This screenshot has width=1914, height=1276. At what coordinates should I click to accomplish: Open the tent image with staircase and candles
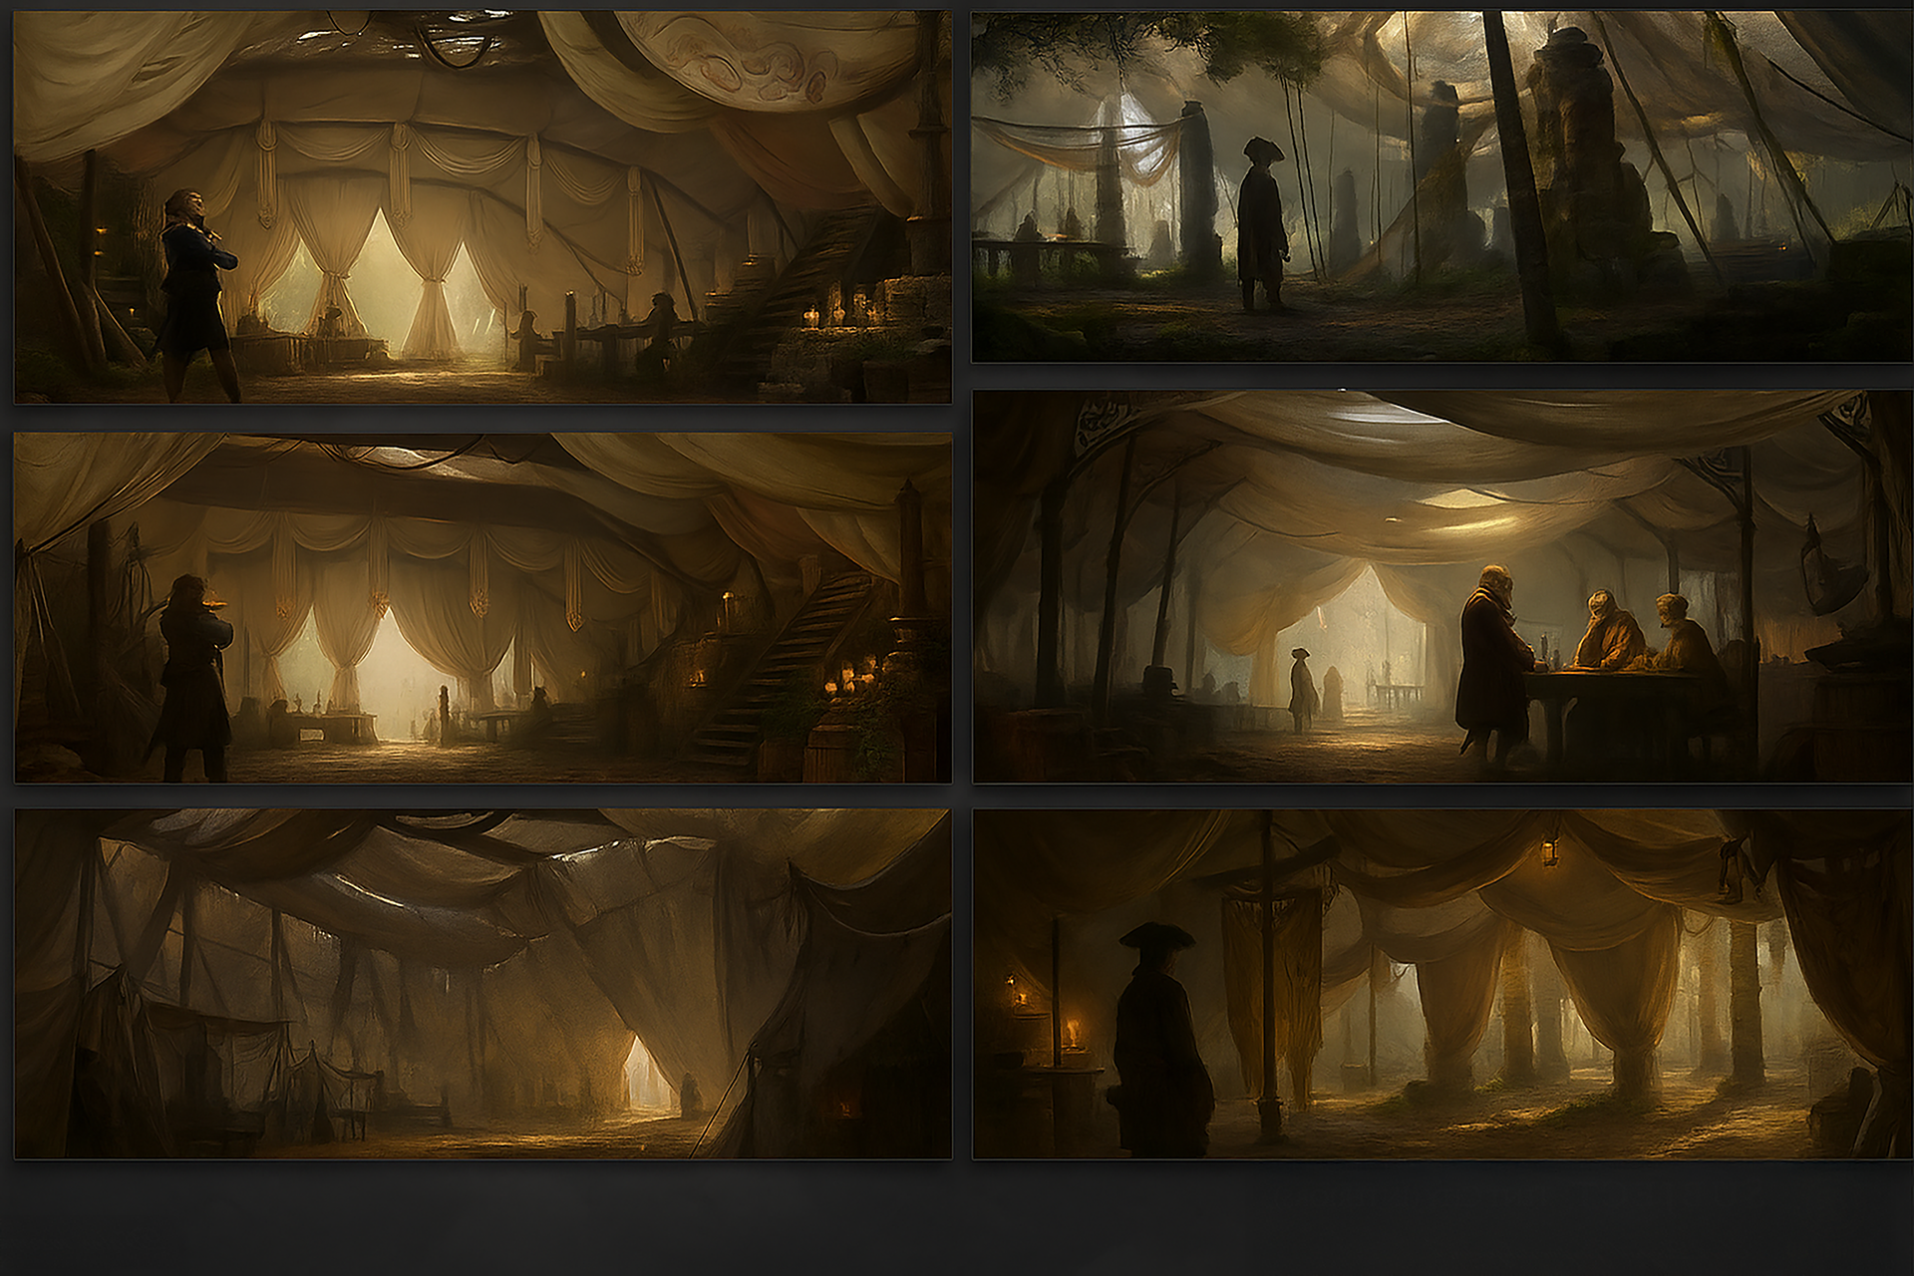click(482, 608)
